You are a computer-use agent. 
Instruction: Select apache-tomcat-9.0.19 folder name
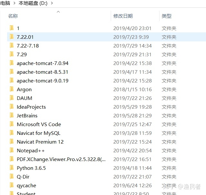pyautogui.click(x=43, y=81)
